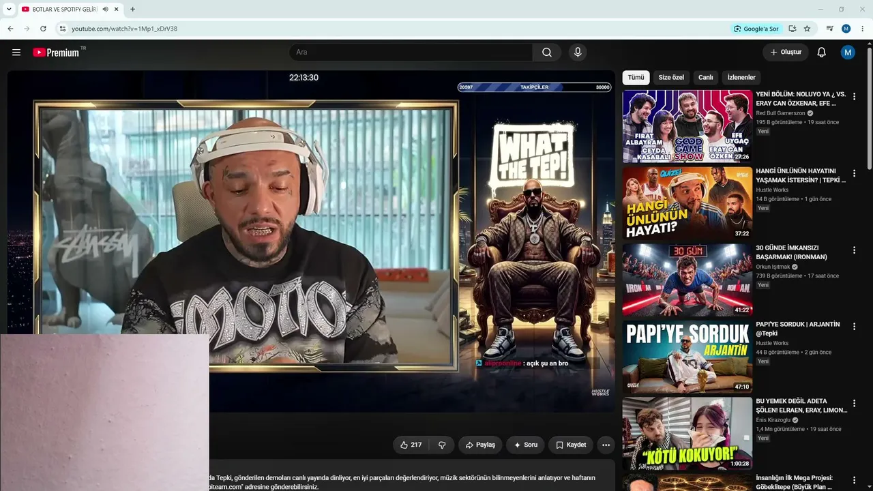Select the Size özel filter chip
The height and width of the screenshot is (491, 873).
[671, 78]
